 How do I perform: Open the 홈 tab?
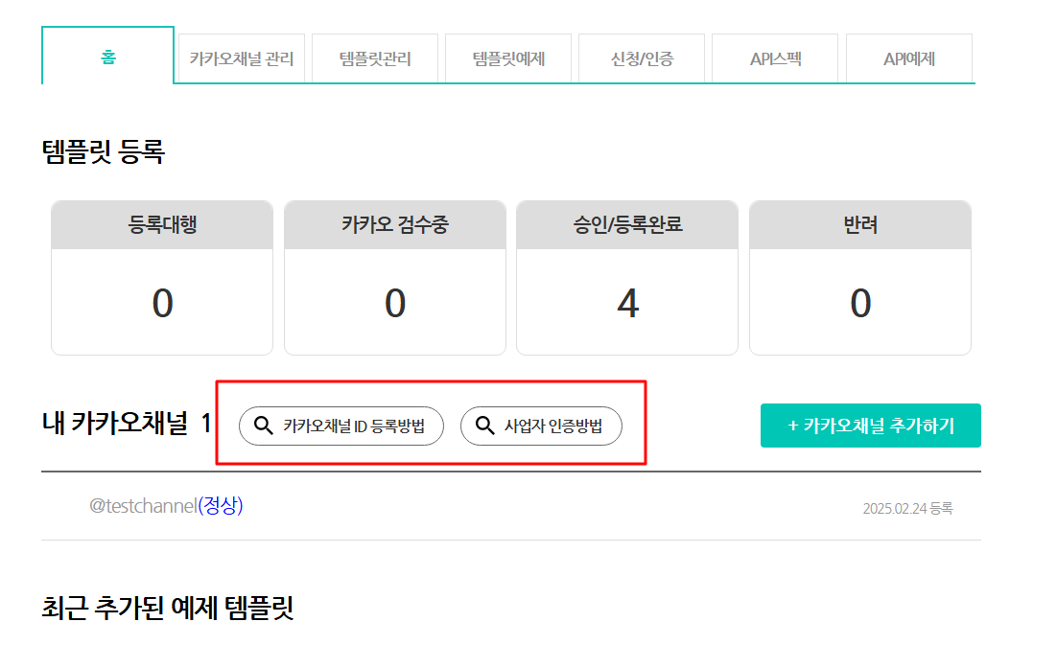pyautogui.click(x=107, y=58)
